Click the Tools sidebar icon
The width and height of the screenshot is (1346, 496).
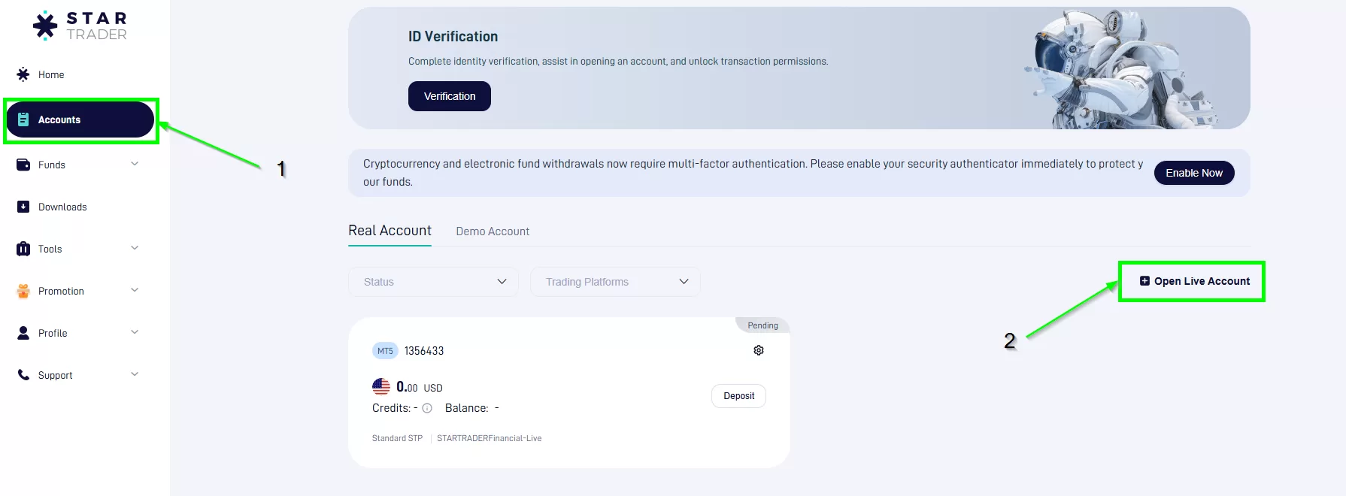coord(23,249)
